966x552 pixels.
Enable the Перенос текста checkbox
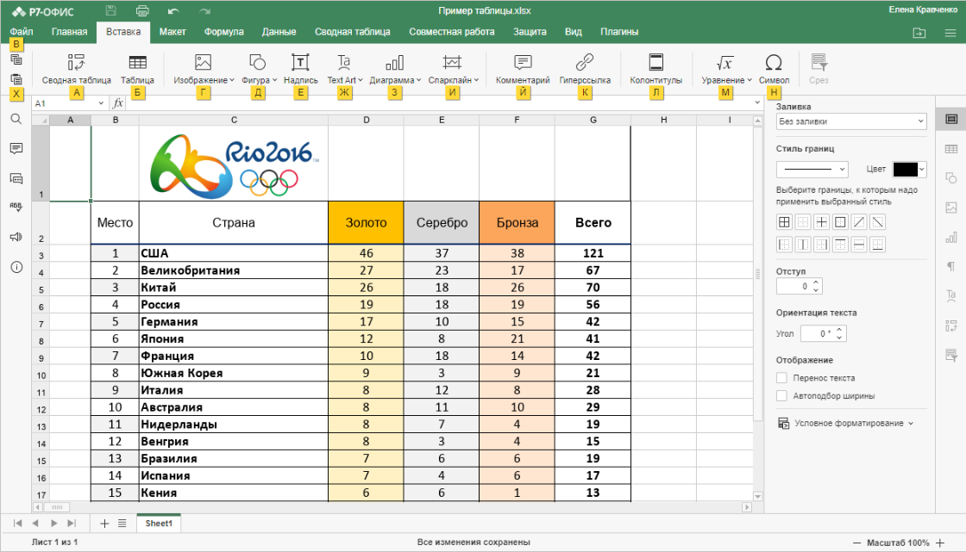pyautogui.click(x=781, y=378)
